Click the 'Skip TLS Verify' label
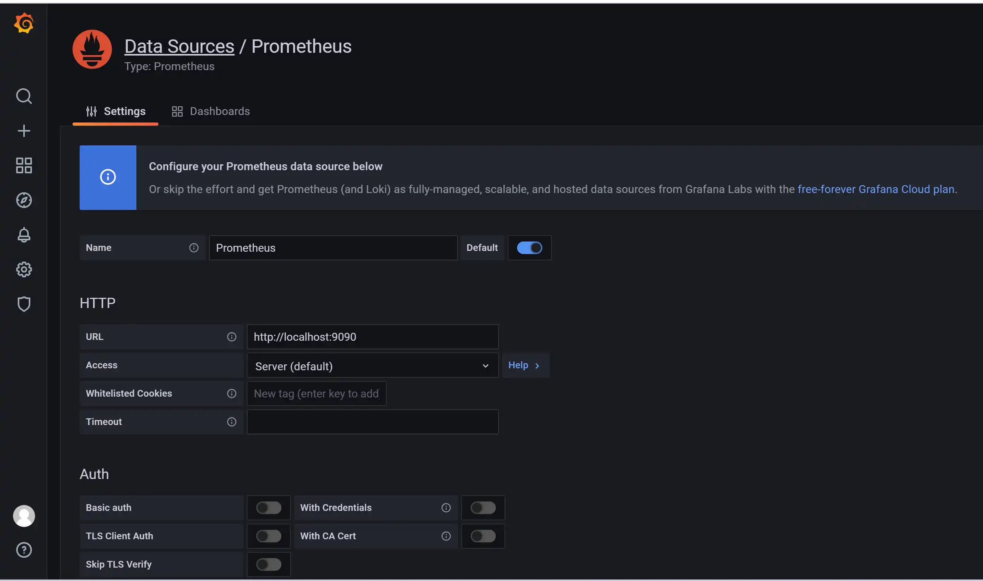This screenshot has width=983, height=581. pos(119,564)
